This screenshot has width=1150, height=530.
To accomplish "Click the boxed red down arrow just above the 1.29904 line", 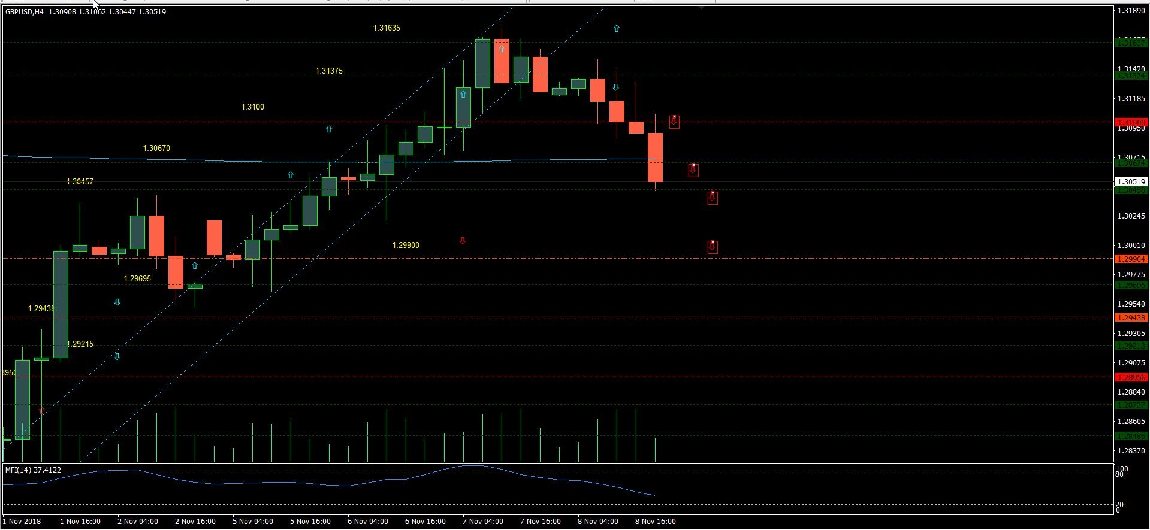I will click(x=713, y=247).
